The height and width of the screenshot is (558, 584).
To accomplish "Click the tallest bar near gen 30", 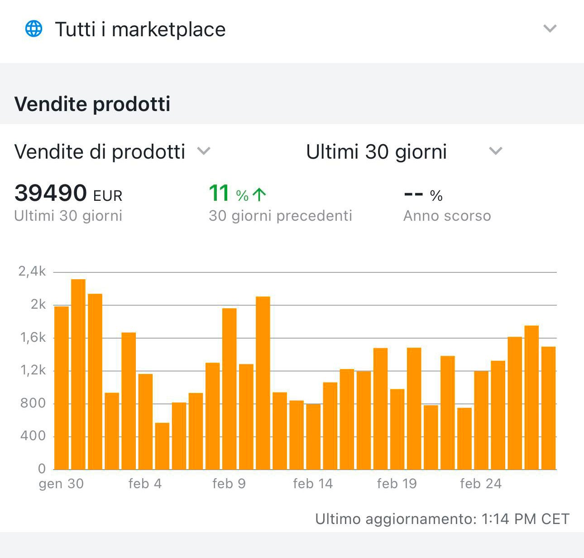I will click(78, 374).
